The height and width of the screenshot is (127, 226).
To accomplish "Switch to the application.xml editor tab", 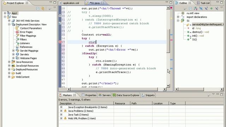I will click(x=71, y=3).
